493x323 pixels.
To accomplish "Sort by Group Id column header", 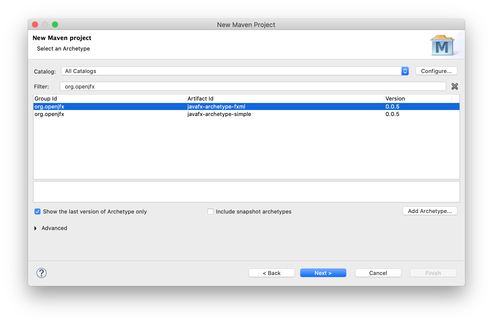I will tap(110, 98).
